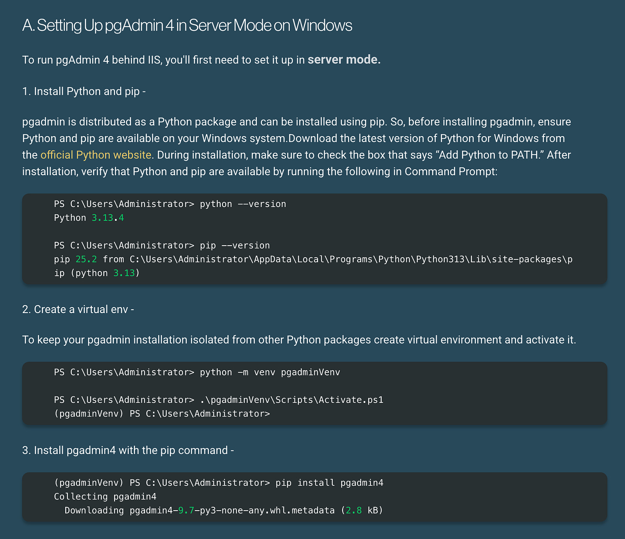The width and height of the screenshot is (625, 539).
Task: Click the "ip (python 3.13)" output line
Action: (x=97, y=273)
